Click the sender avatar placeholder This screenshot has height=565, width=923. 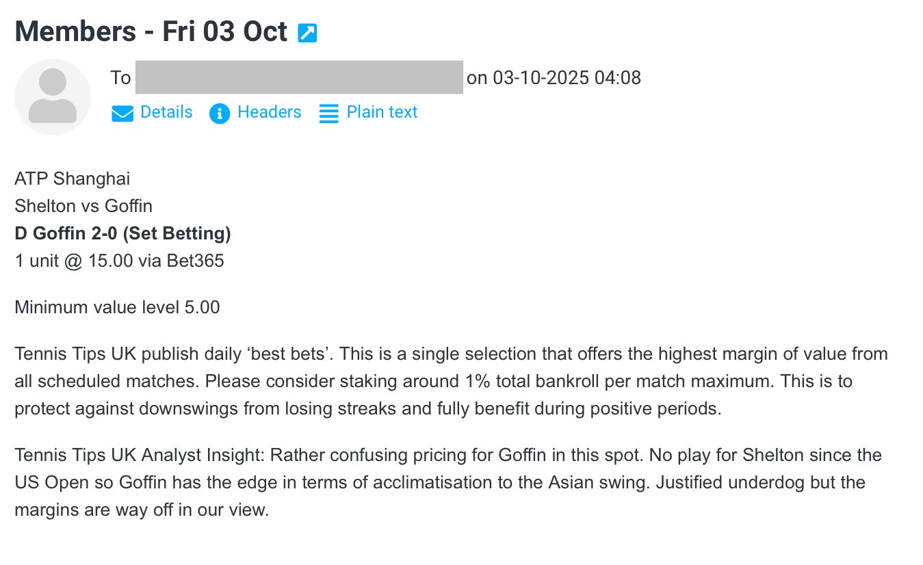(x=53, y=97)
